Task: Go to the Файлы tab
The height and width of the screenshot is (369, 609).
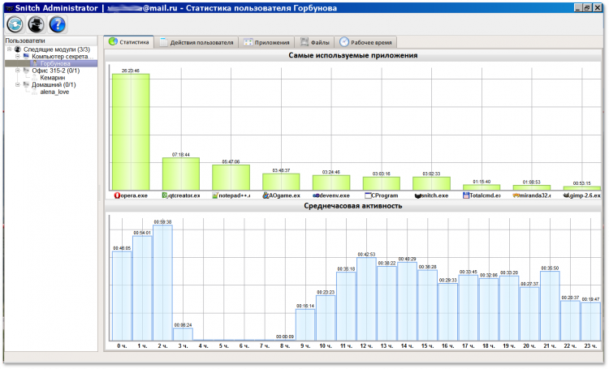Action: 313,42
